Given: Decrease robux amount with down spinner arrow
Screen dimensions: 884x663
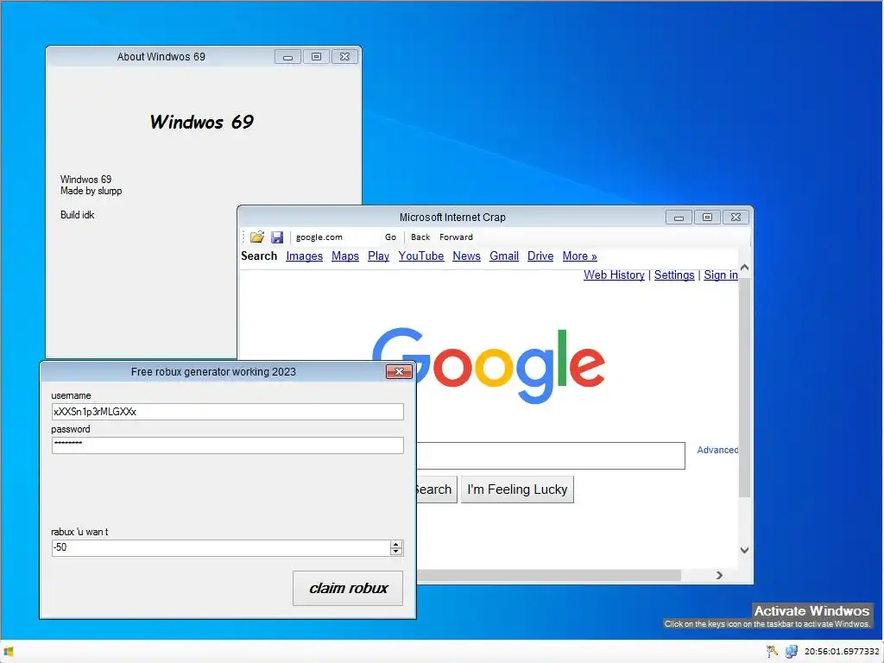Looking at the screenshot, I should click(x=396, y=552).
